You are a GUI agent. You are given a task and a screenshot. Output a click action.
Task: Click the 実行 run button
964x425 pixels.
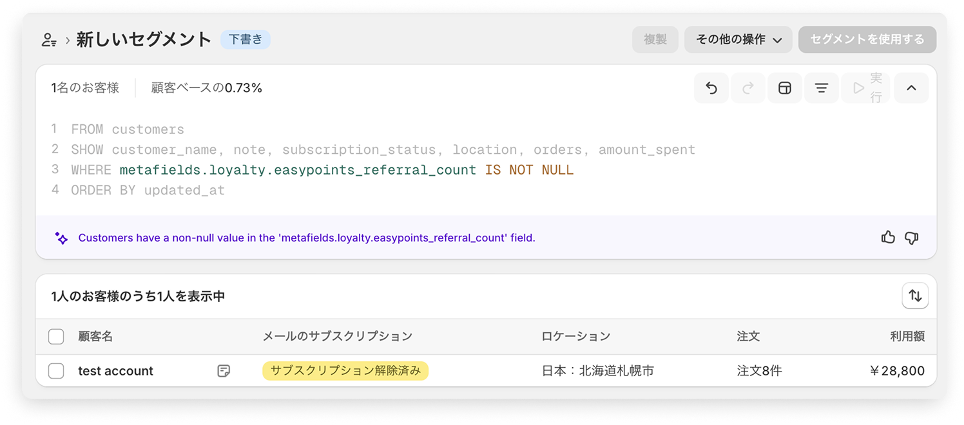point(866,88)
